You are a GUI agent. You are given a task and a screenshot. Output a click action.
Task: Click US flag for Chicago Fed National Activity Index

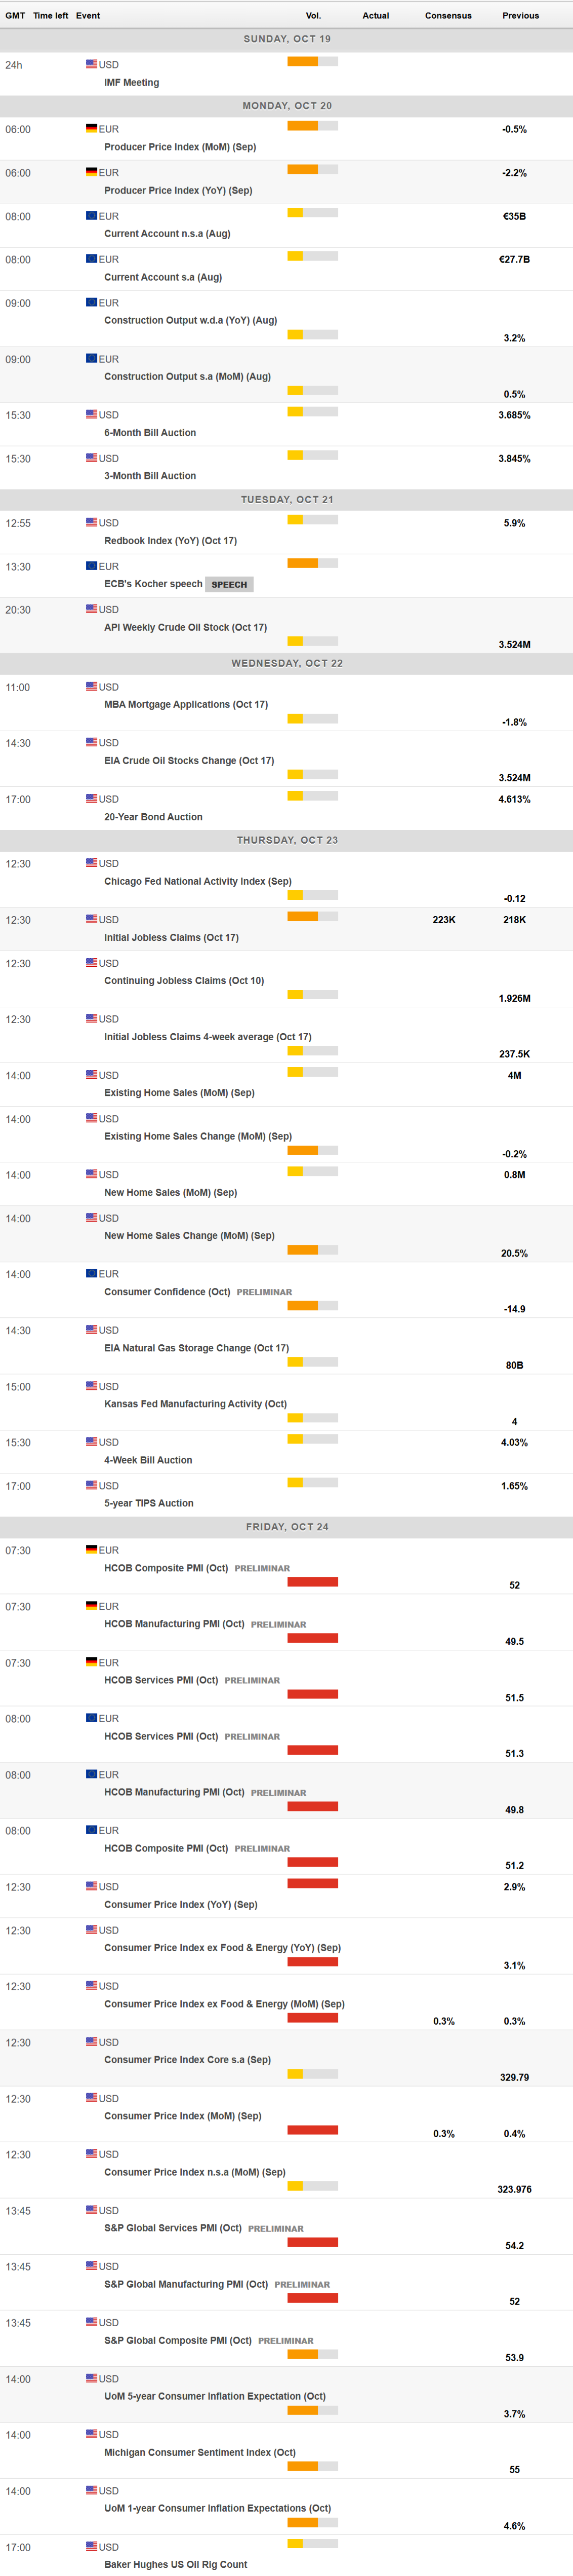pos(91,863)
